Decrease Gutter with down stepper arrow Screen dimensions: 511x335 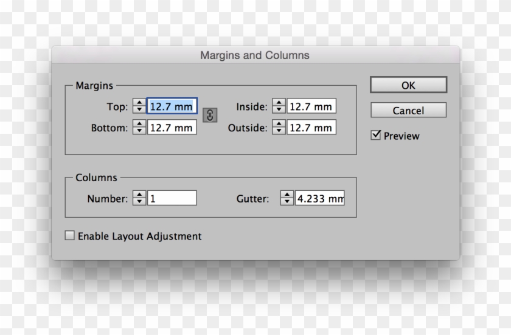tap(287, 201)
